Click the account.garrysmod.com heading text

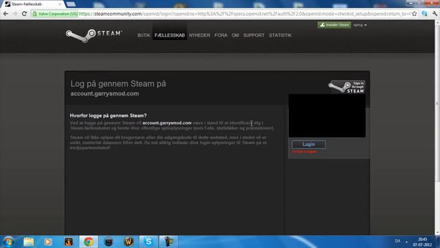pyautogui.click(x=104, y=94)
